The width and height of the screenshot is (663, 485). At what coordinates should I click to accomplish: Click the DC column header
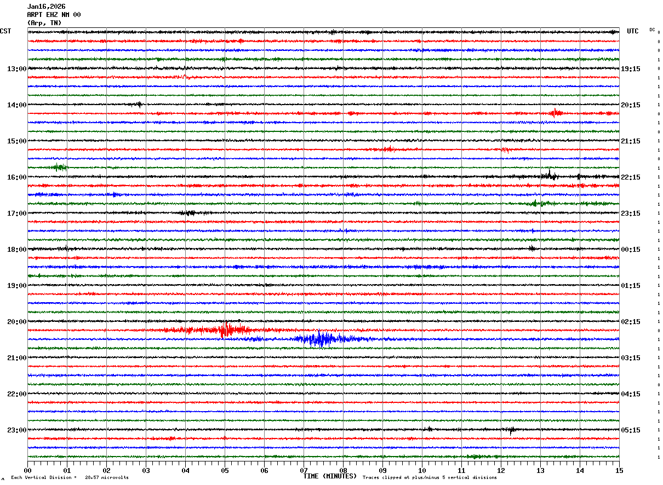coord(652,30)
